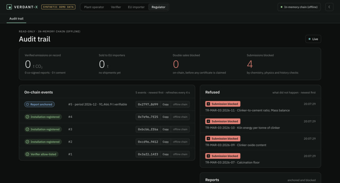Click the Report anchored badge
The width and height of the screenshot is (340, 183).
[x=40, y=104]
